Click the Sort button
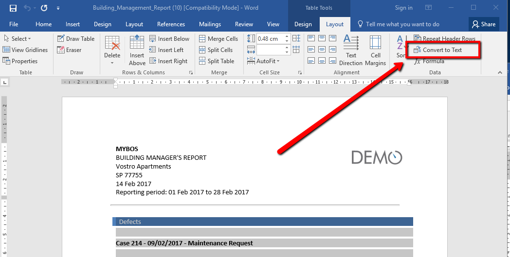 (401, 48)
